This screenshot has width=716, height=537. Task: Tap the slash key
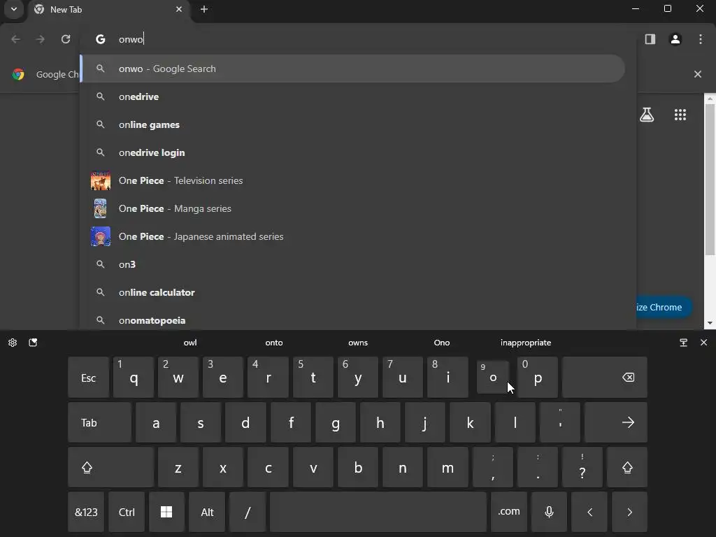(x=248, y=512)
